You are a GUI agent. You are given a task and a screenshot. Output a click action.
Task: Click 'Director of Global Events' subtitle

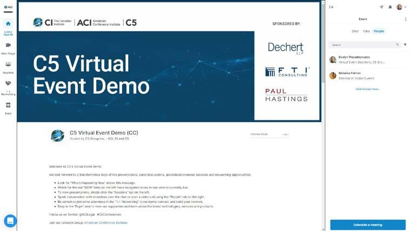tap(356, 78)
